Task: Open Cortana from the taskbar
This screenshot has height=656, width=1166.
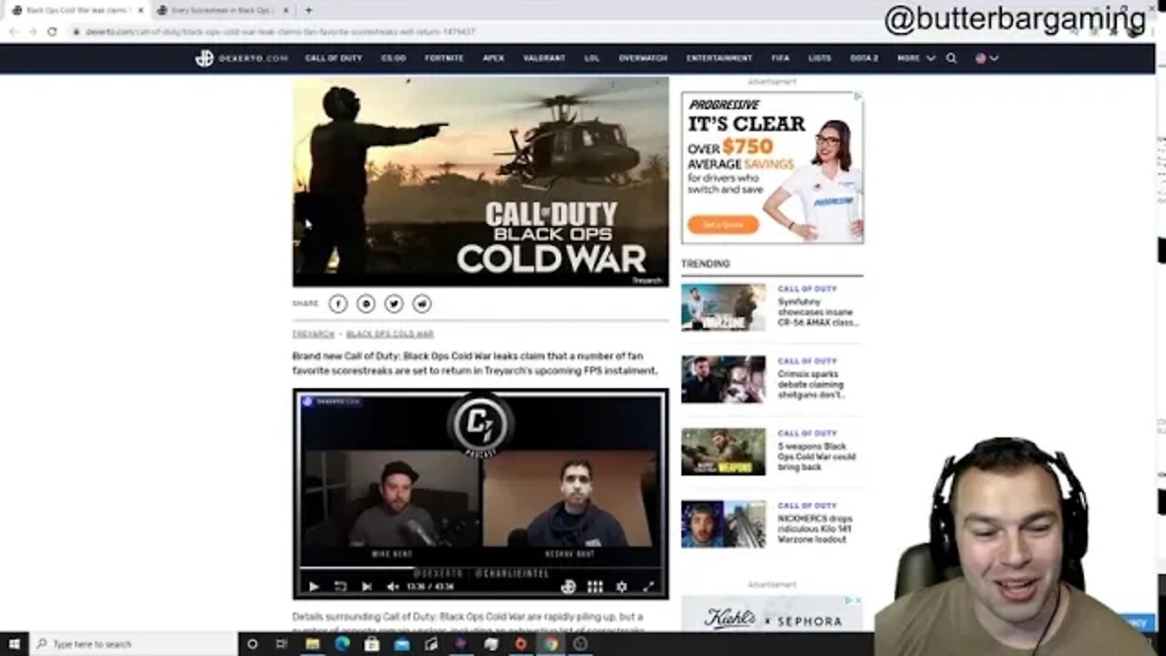Action: tap(252, 644)
